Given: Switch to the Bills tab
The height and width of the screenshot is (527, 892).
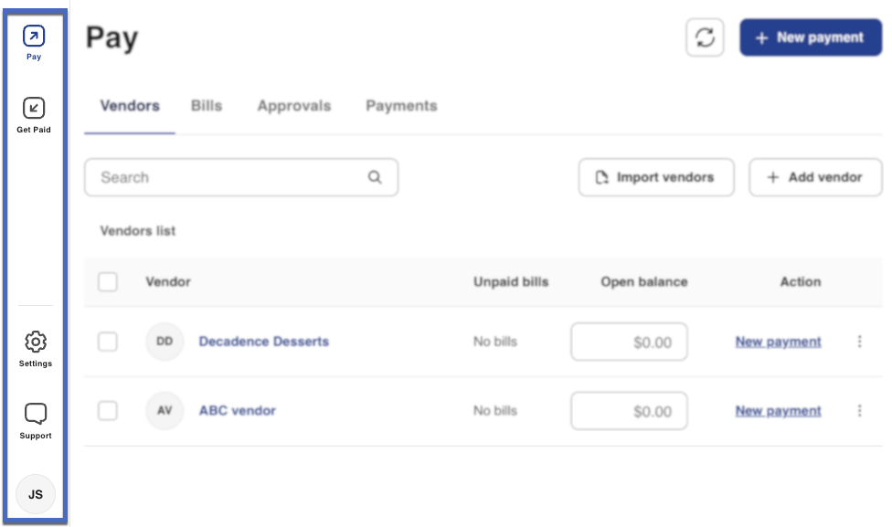Looking at the screenshot, I should pyautogui.click(x=207, y=106).
